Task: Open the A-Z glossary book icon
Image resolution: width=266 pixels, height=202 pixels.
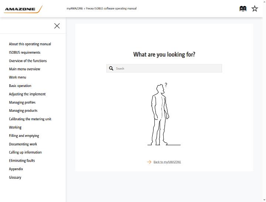Action: coord(243,9)
